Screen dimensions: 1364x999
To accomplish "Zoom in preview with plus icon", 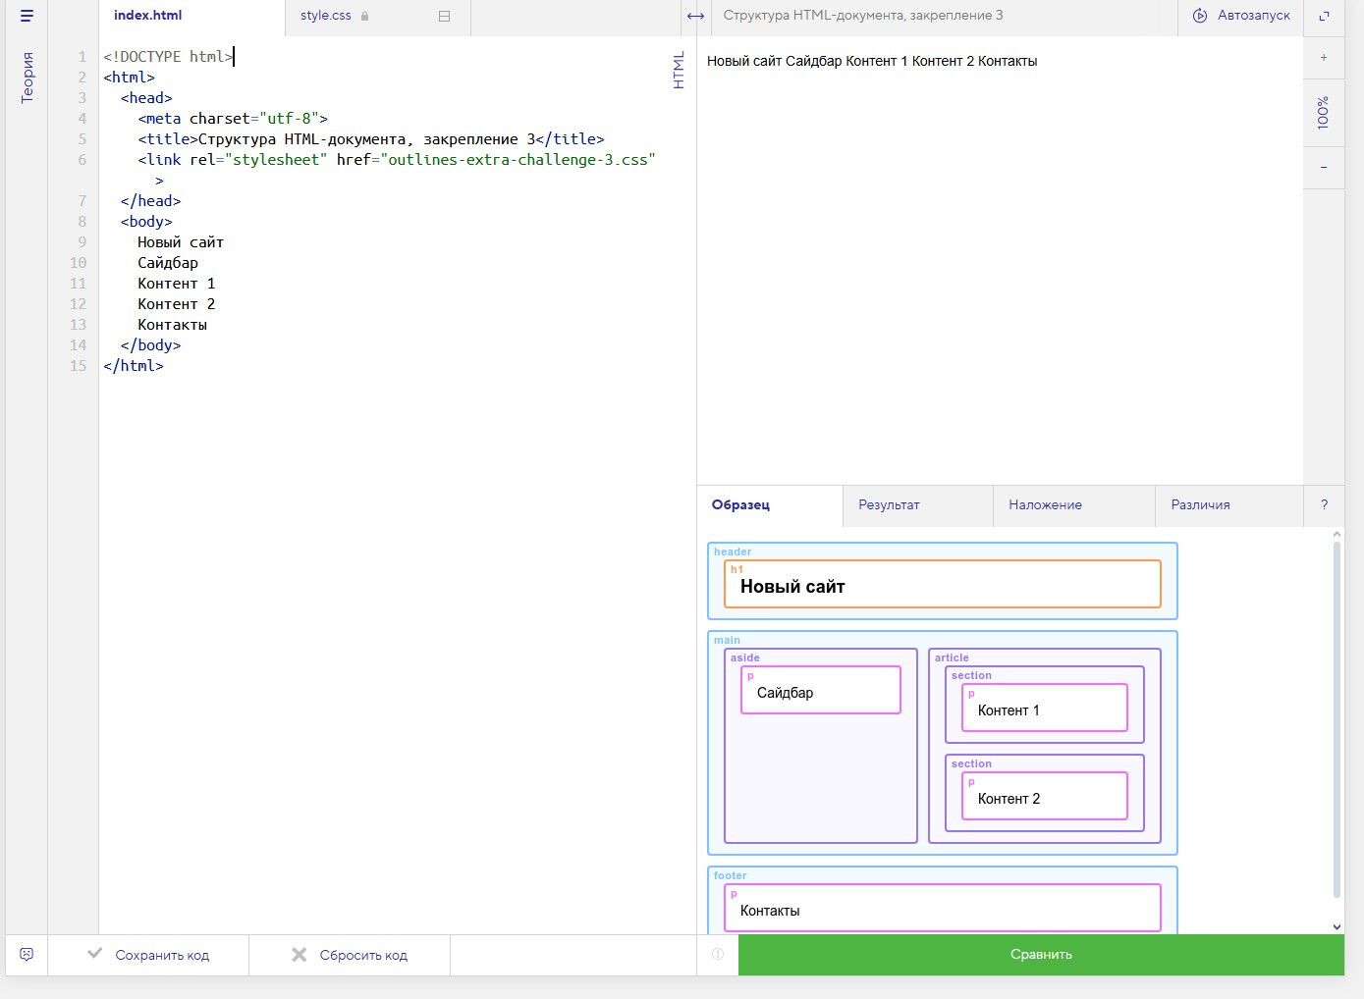I will pyautogui.click(x=1324, y=58).
